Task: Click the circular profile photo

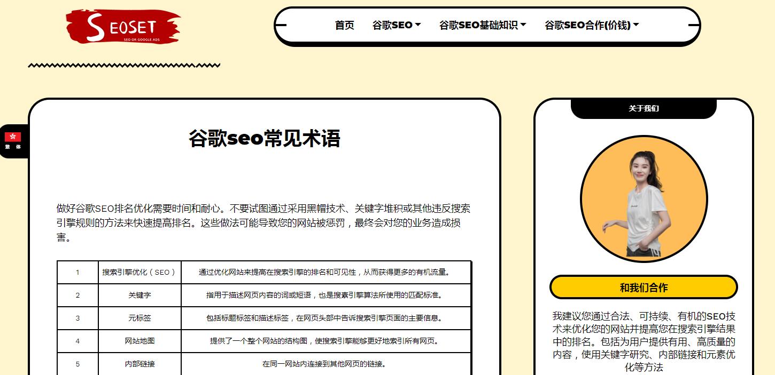Action: (644, 199)
